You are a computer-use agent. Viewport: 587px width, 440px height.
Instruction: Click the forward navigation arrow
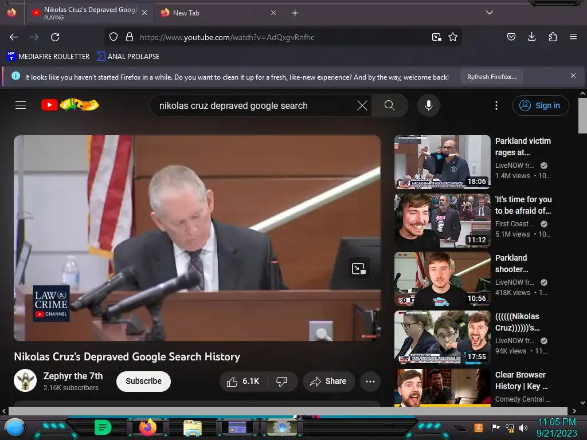tap(34, 37)
